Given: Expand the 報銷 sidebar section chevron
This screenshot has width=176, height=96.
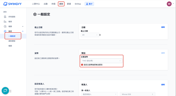Looking at the screenshot, I should pos(23,26).
